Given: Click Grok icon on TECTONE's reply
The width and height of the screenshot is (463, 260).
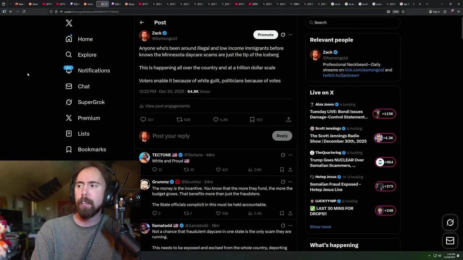Looking at the screenshot, I should [x=283, y=155].
